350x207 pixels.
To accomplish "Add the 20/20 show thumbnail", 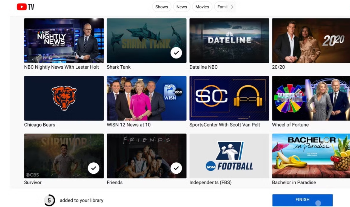I will [311, 40].
